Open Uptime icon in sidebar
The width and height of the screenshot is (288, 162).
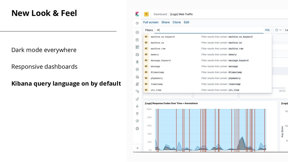coord(137,99)
